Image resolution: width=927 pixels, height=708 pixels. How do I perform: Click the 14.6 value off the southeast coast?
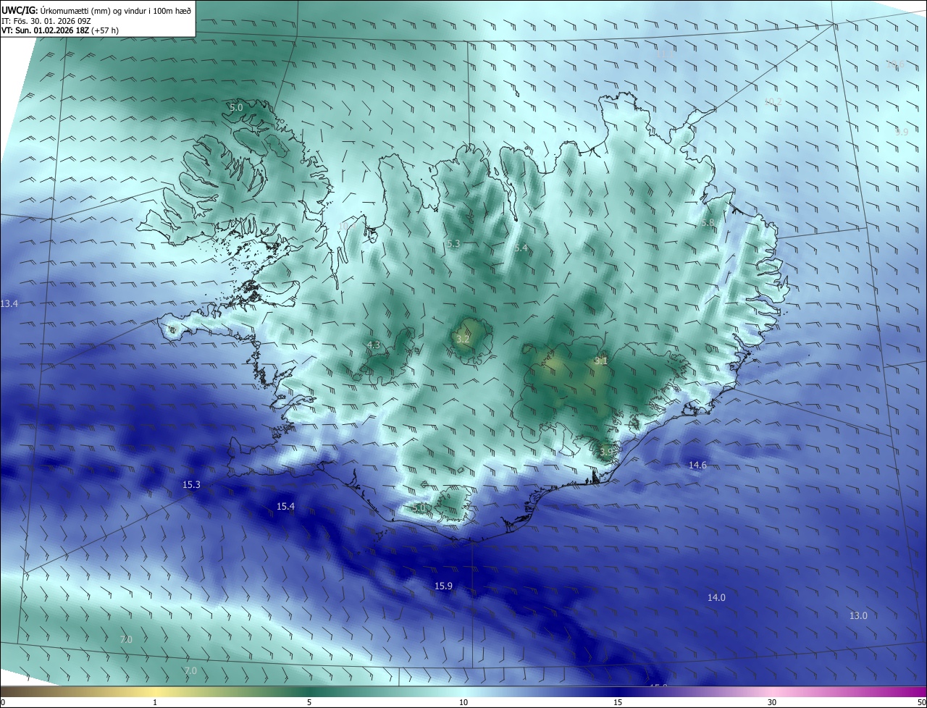697,465
